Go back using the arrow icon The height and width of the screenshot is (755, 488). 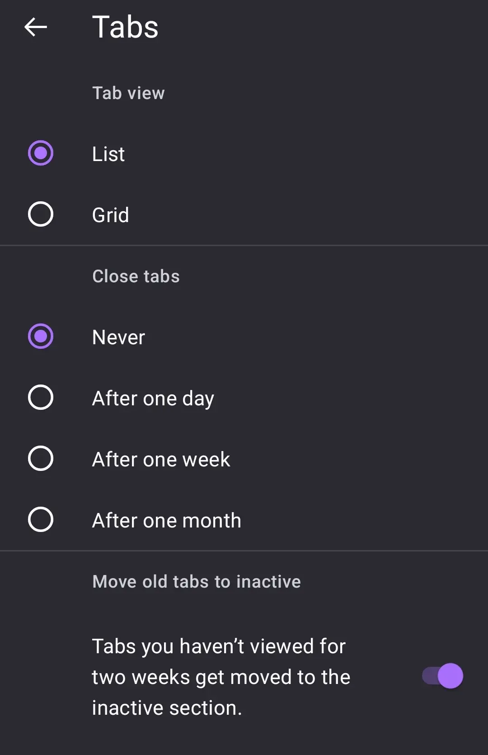[36, 27]
